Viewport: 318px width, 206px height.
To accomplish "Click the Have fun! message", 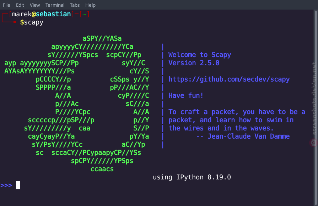I will tap(186, 95).
